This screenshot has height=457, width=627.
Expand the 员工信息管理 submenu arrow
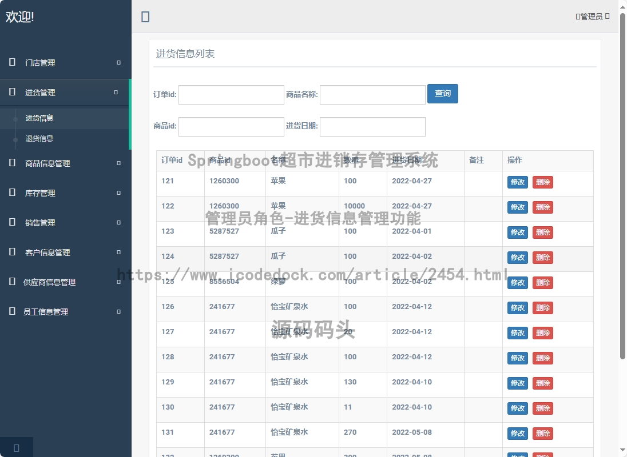coord(119,312)
